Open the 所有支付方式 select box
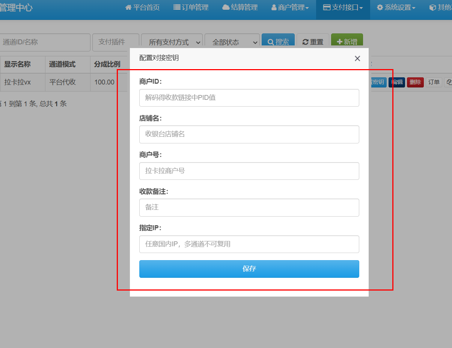 [172, 42]
